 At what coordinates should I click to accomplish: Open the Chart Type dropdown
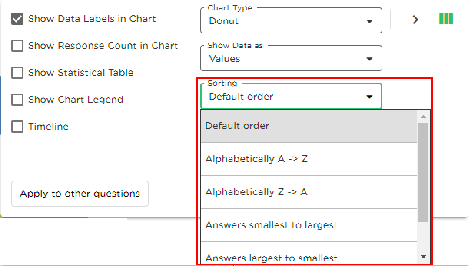click(291, 20)
